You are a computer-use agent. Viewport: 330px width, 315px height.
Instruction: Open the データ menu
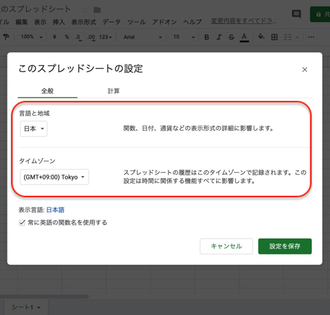pyautogui.click(x=111, y=22)
